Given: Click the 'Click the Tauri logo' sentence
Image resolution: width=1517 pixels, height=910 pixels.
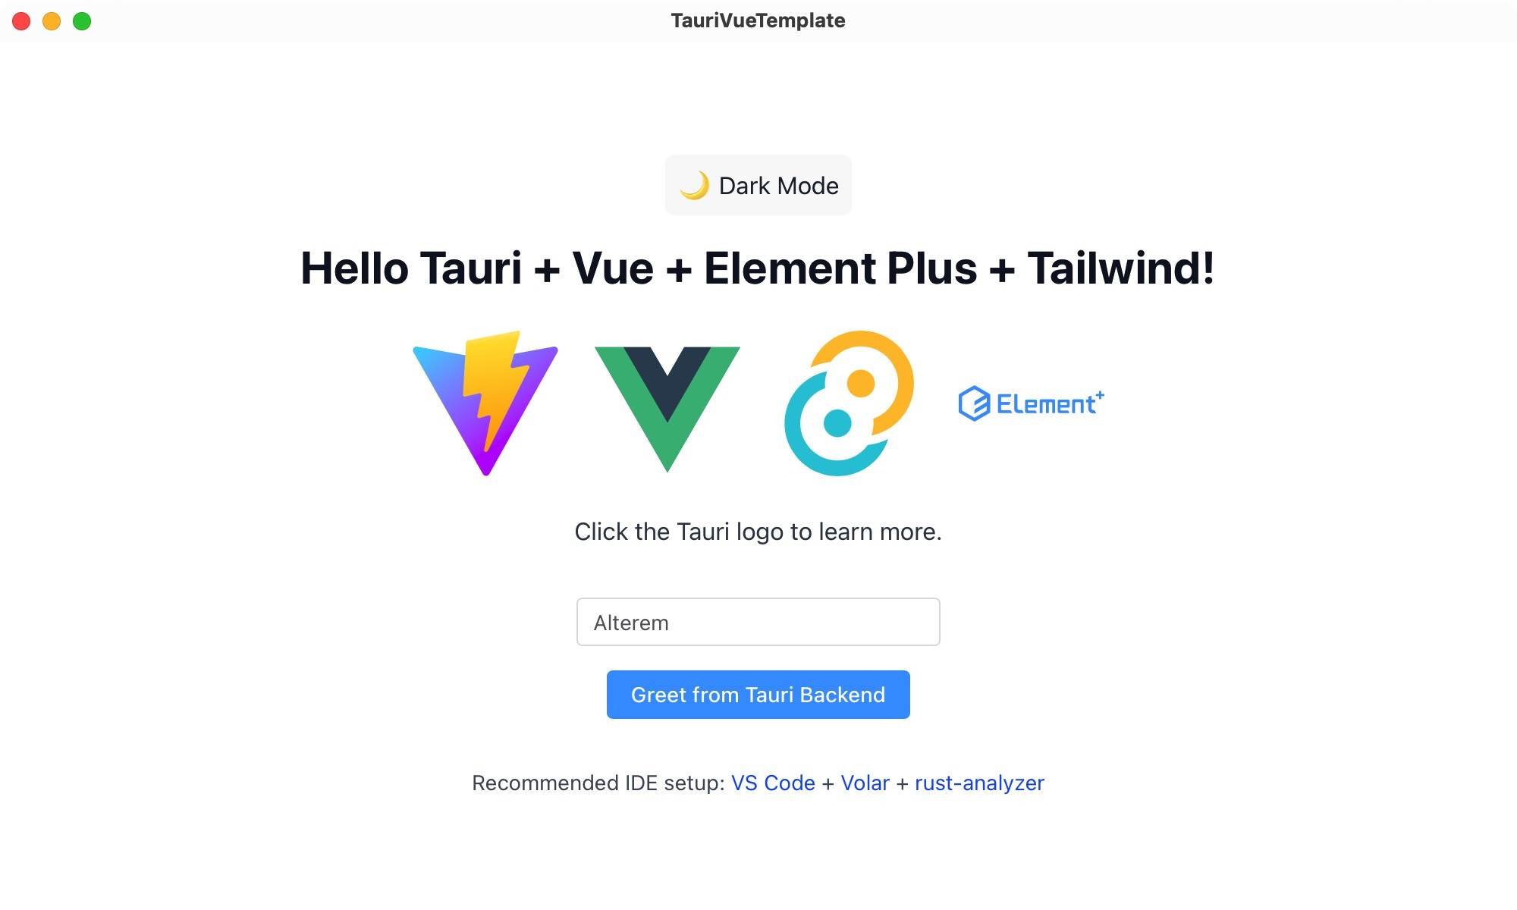Looking at the screenshot, I should pyautogui.click(x=758, y=532).
